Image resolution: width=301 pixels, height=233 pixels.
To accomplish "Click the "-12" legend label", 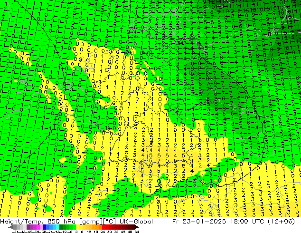I will coord(64,232).
